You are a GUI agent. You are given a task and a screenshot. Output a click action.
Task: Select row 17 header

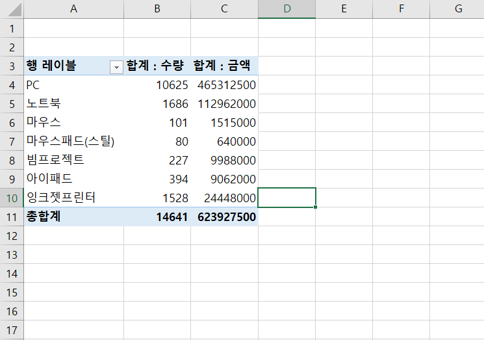tap(12, 330)
